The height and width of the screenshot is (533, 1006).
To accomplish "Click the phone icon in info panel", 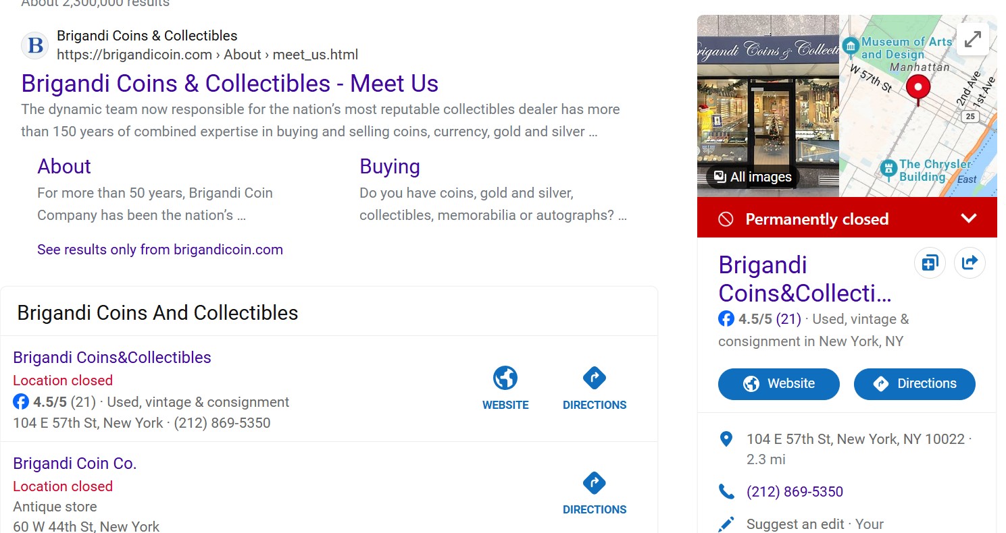I will pos(726,492).
